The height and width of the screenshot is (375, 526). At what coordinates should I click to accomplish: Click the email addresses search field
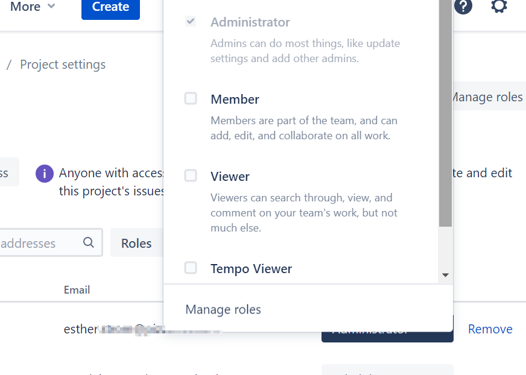36,242
